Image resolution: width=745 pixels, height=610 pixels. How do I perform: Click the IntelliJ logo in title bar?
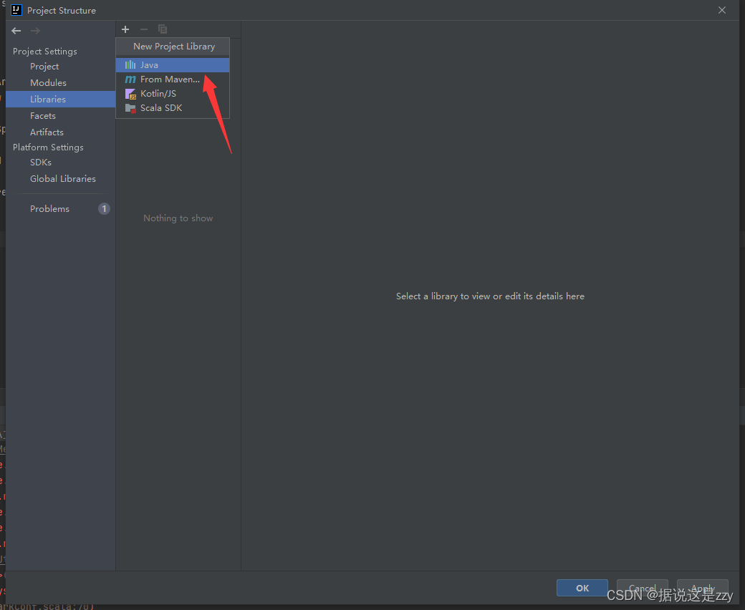click(16, 10)
